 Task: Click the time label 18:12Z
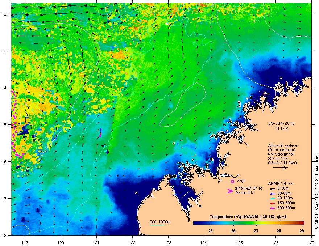pos(281,128)
